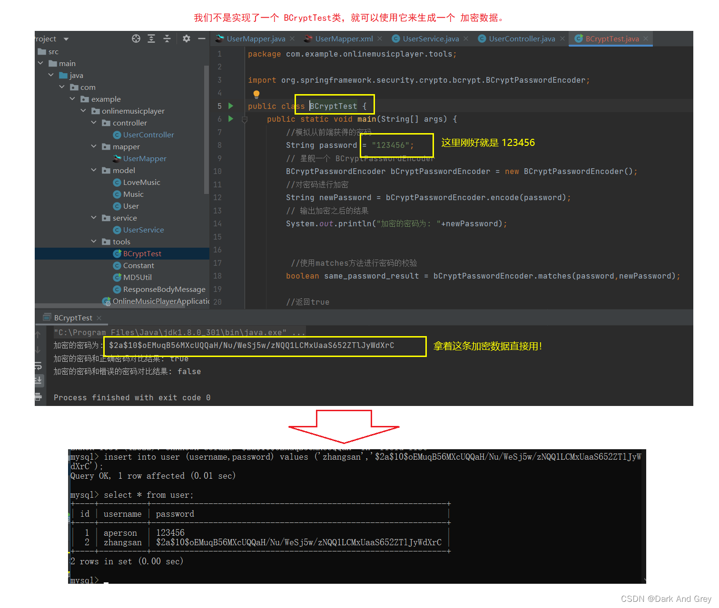Close the BCryptTest run tab

(99, 318)
